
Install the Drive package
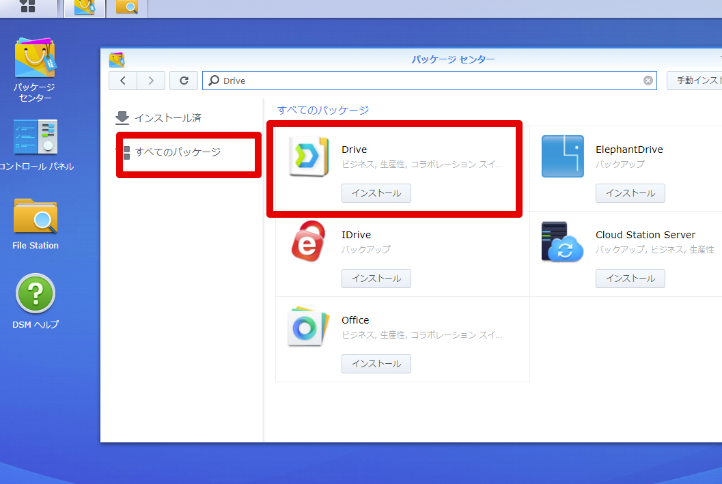[376, 193]
